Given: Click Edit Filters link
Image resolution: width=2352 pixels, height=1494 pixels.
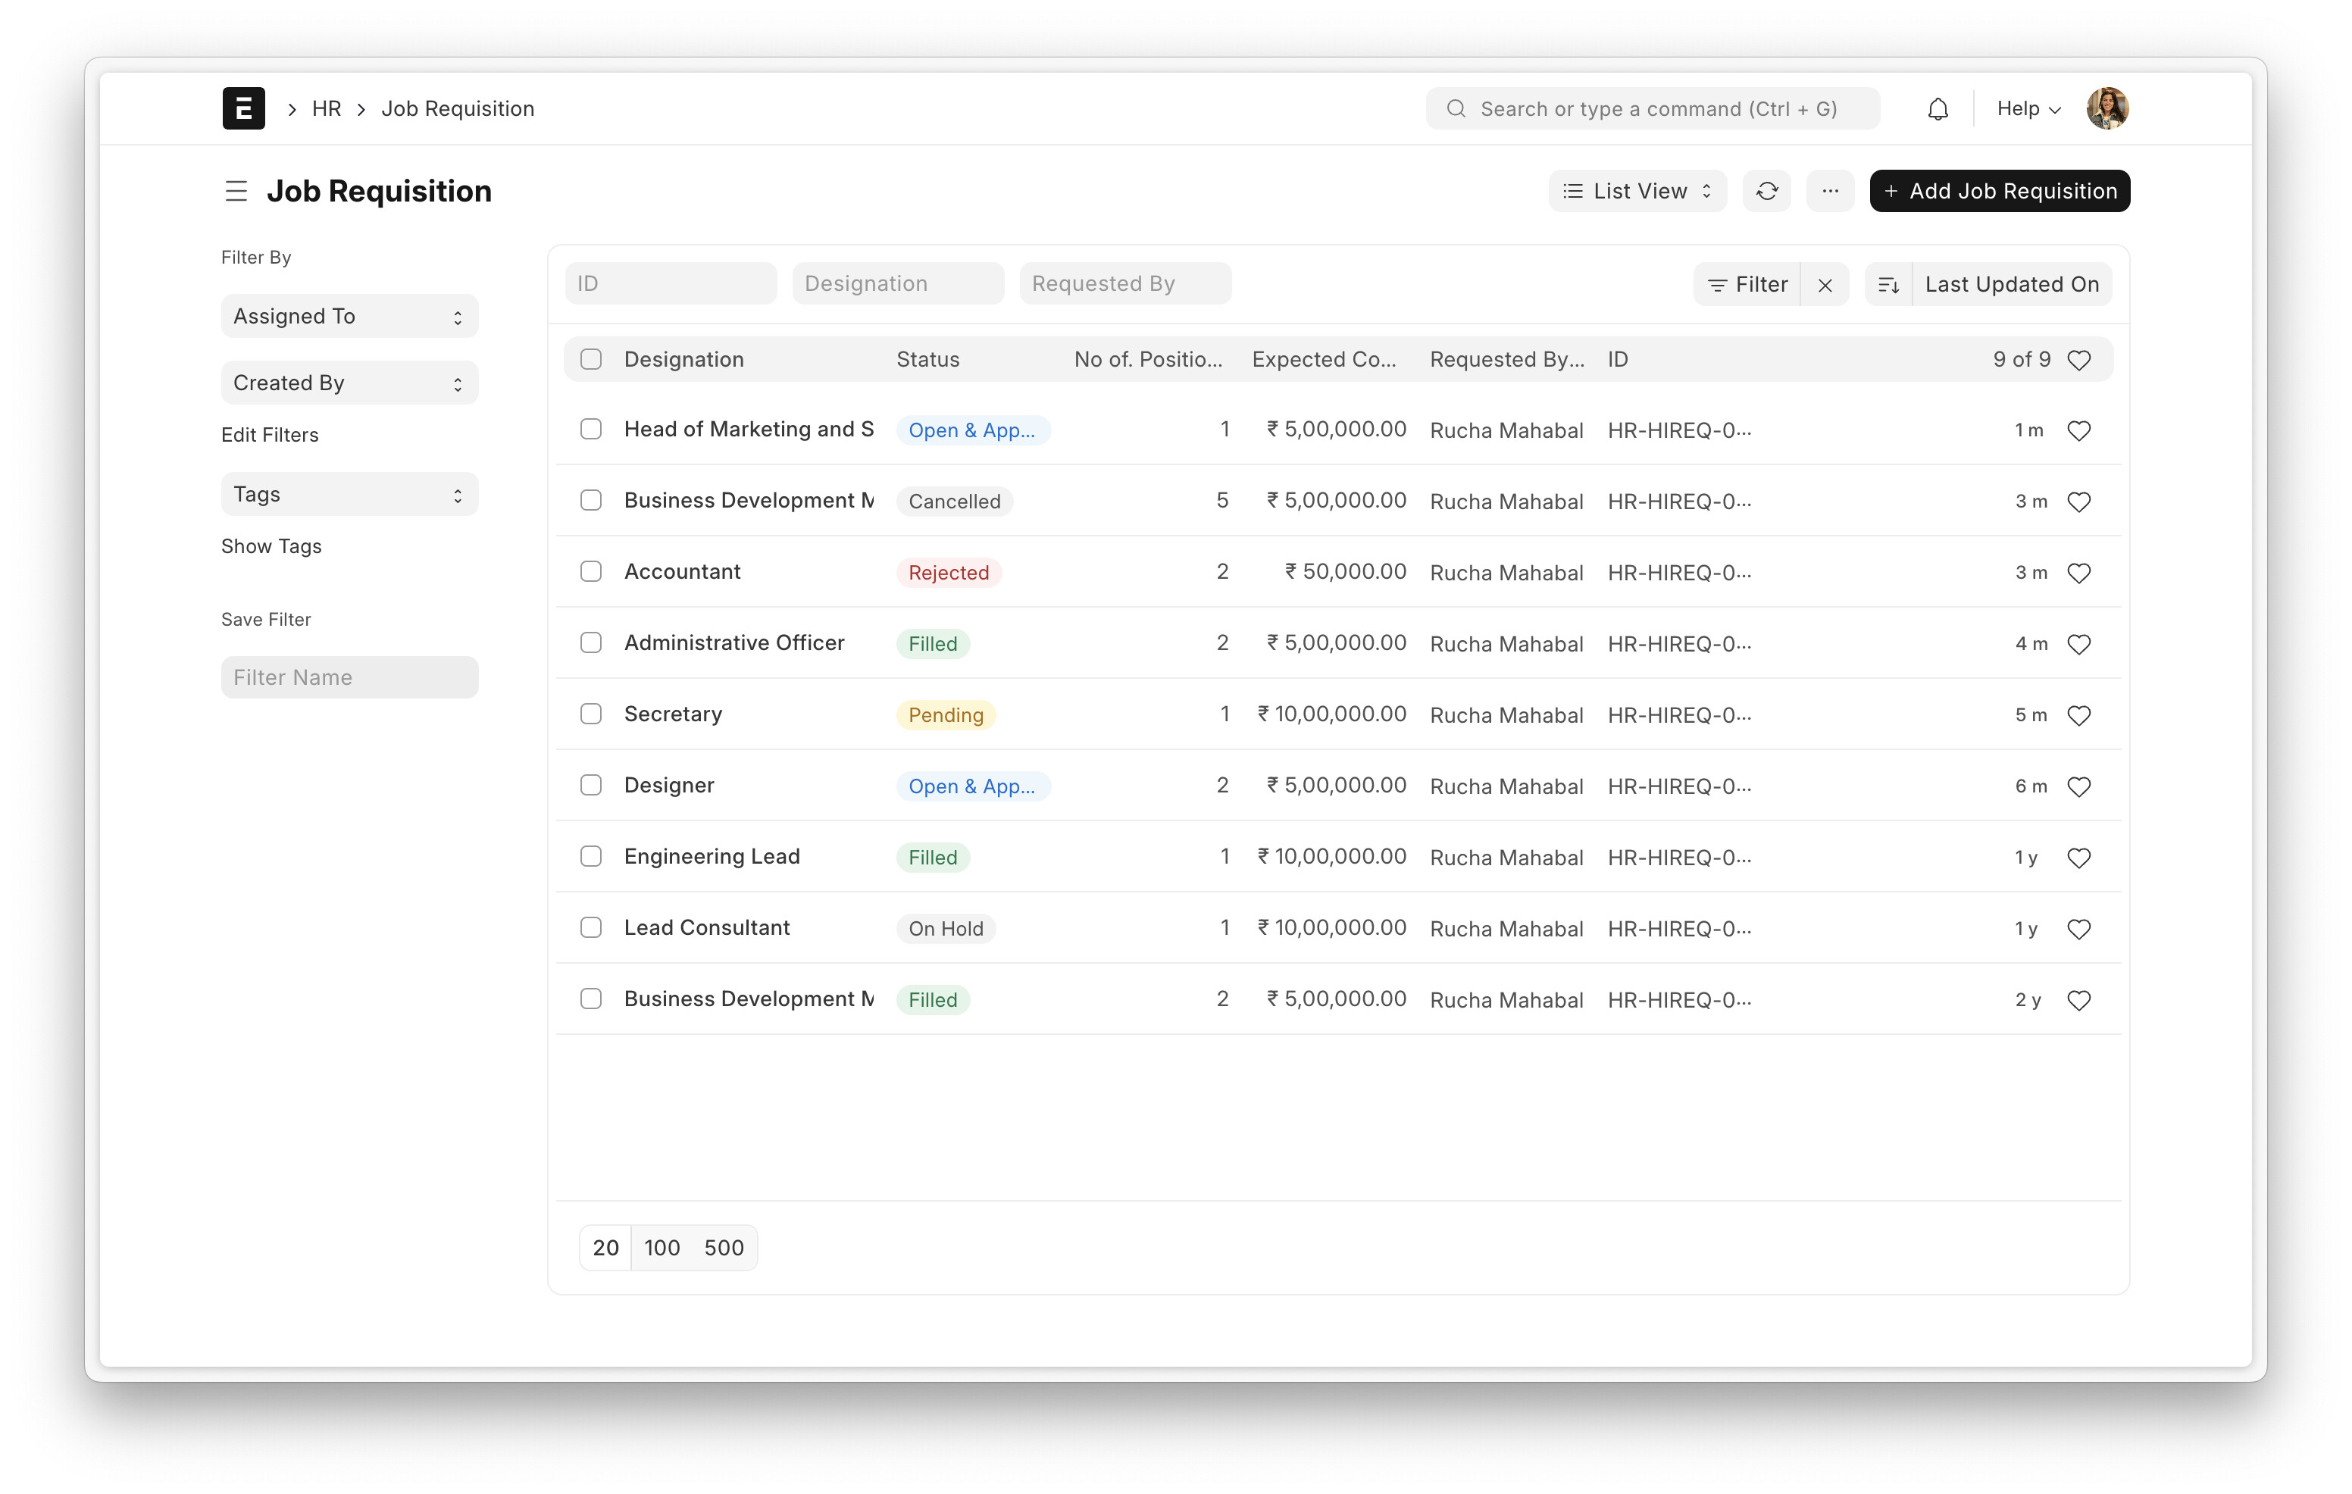Looking at the screenshot, I should 270,436.
